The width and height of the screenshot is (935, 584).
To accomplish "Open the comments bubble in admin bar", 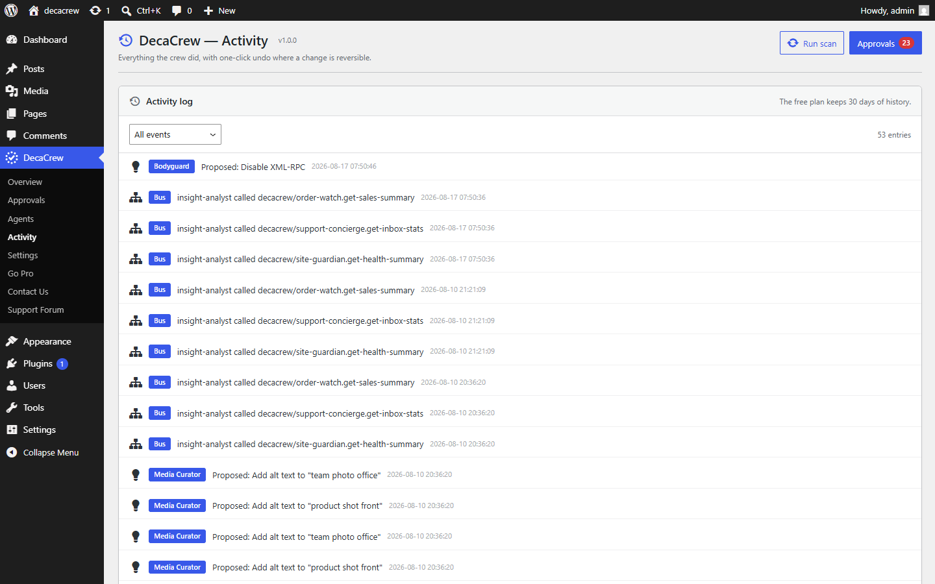I will pyautogui.click(x=182, y=10).
